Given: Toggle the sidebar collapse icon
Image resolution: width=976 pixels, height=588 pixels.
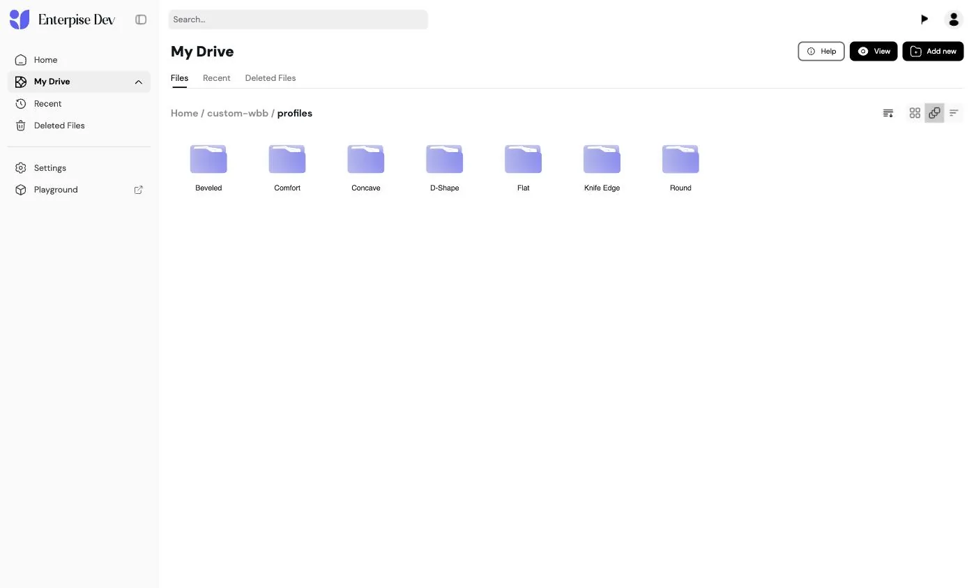Looking at the screenshot, I should pos(141,20).
